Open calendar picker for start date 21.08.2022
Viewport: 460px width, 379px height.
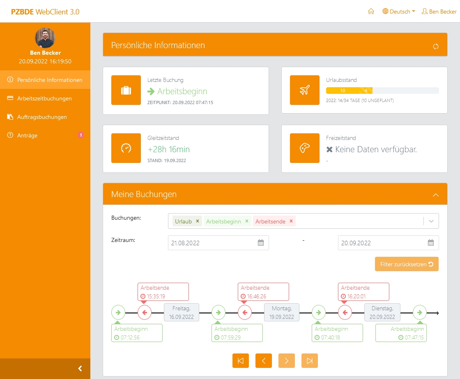coord(261,243)
